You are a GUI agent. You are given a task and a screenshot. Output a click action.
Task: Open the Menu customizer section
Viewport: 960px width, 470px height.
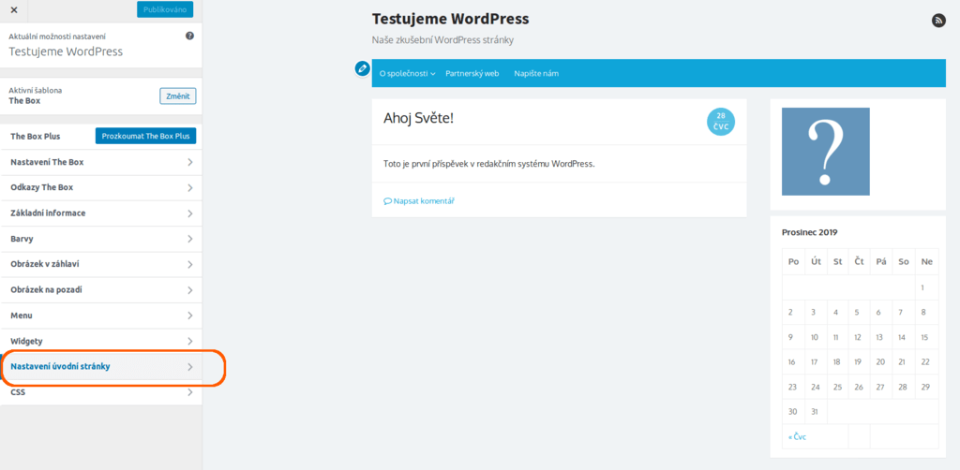pyautogui.click(x=101, y=316)
